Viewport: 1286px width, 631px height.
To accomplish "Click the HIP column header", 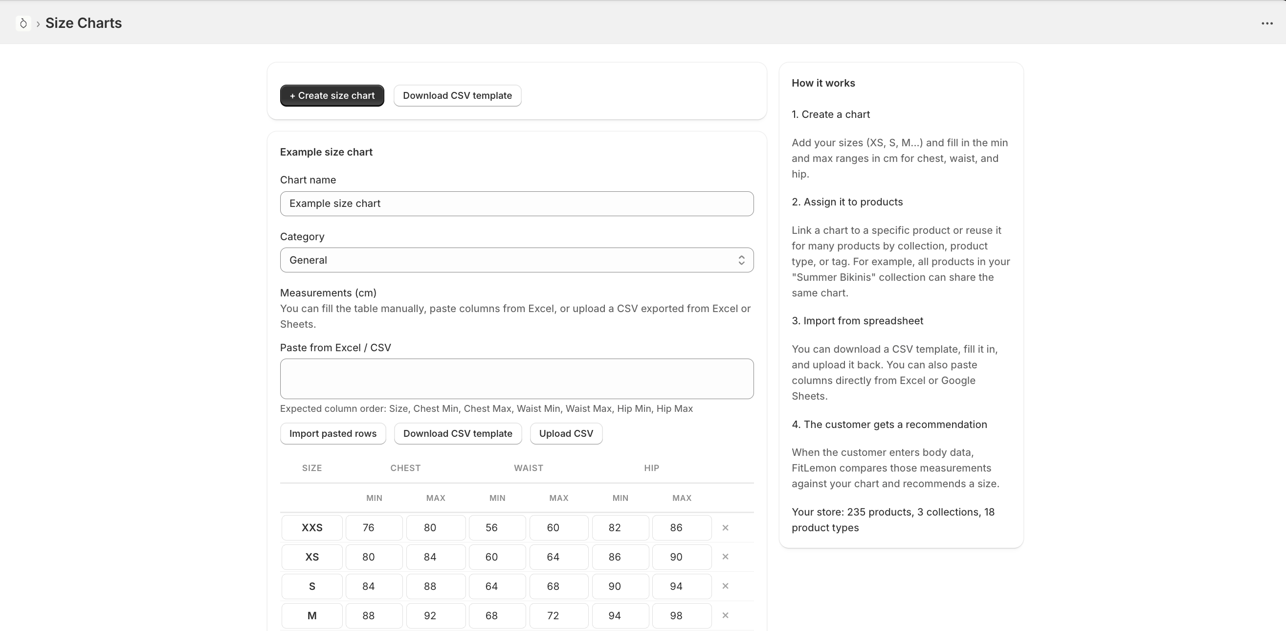I will pos(651,468).
